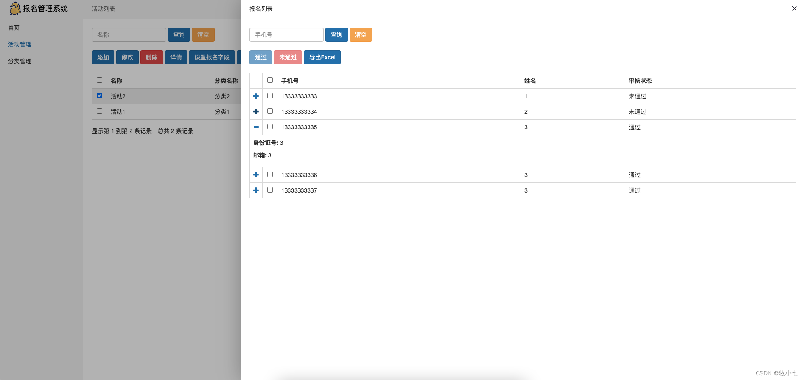Click the 报名管理系统 title
Viewport: 804px width, 380px height.
click(45, 9)
